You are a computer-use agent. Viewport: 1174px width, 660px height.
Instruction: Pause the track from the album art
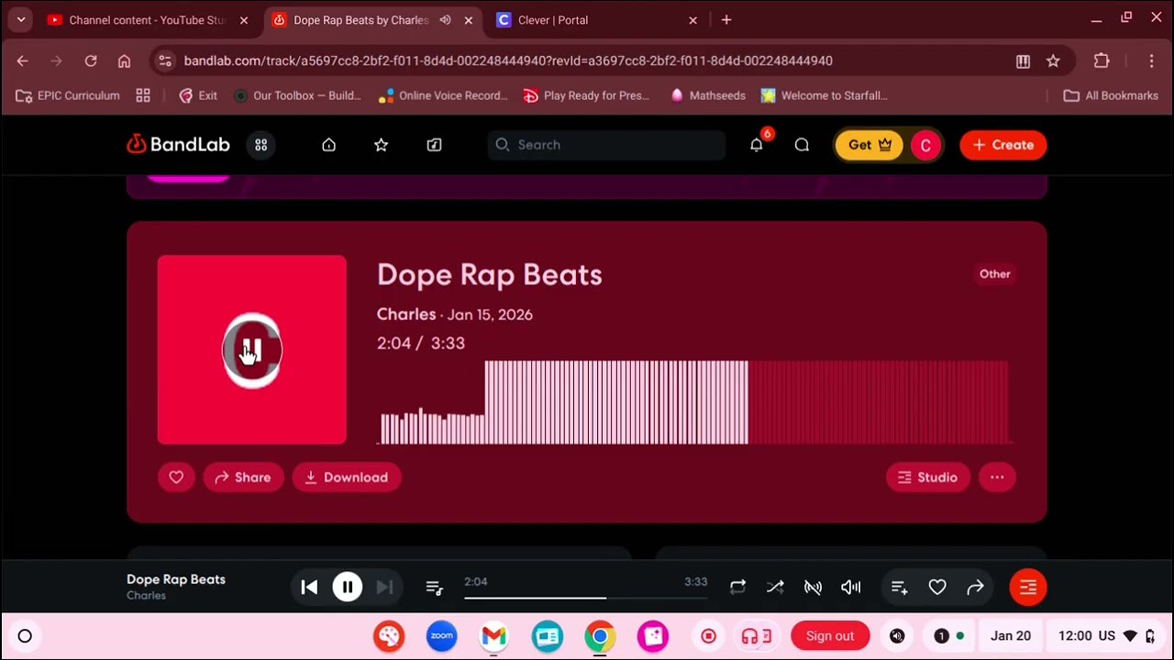click(x=252, y=350)
